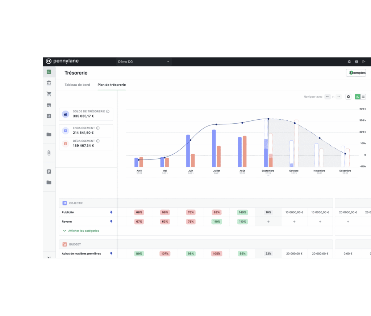Screen dimensions: 371x316
Task: Click the pennylane logo
Action: (62, 61)
